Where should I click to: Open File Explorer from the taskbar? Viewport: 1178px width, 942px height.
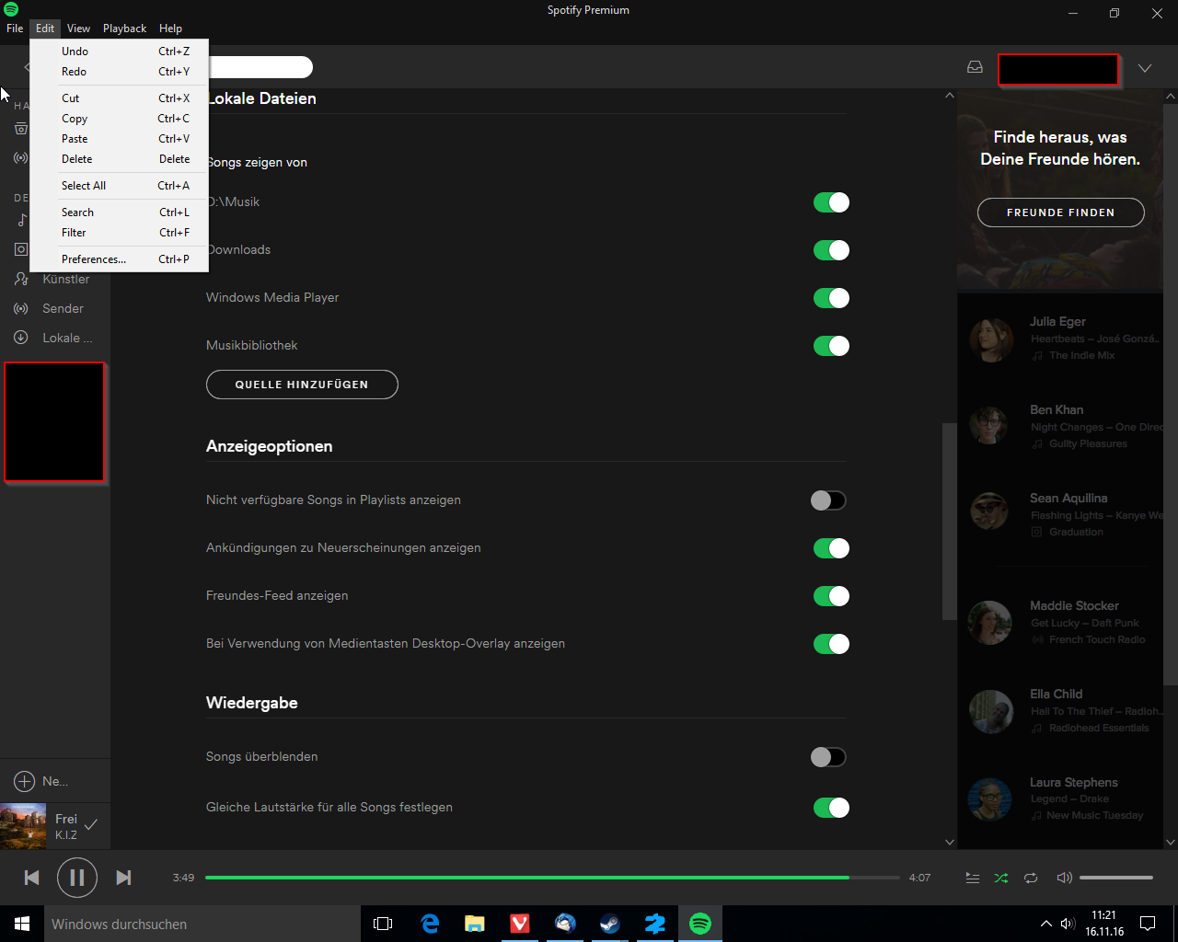click(x=475, y=924)
